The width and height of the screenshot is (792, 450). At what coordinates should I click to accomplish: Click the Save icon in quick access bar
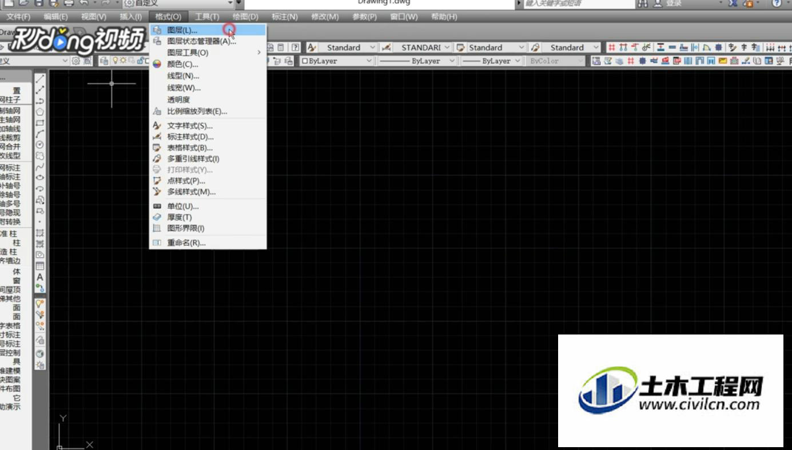point(38,3)
